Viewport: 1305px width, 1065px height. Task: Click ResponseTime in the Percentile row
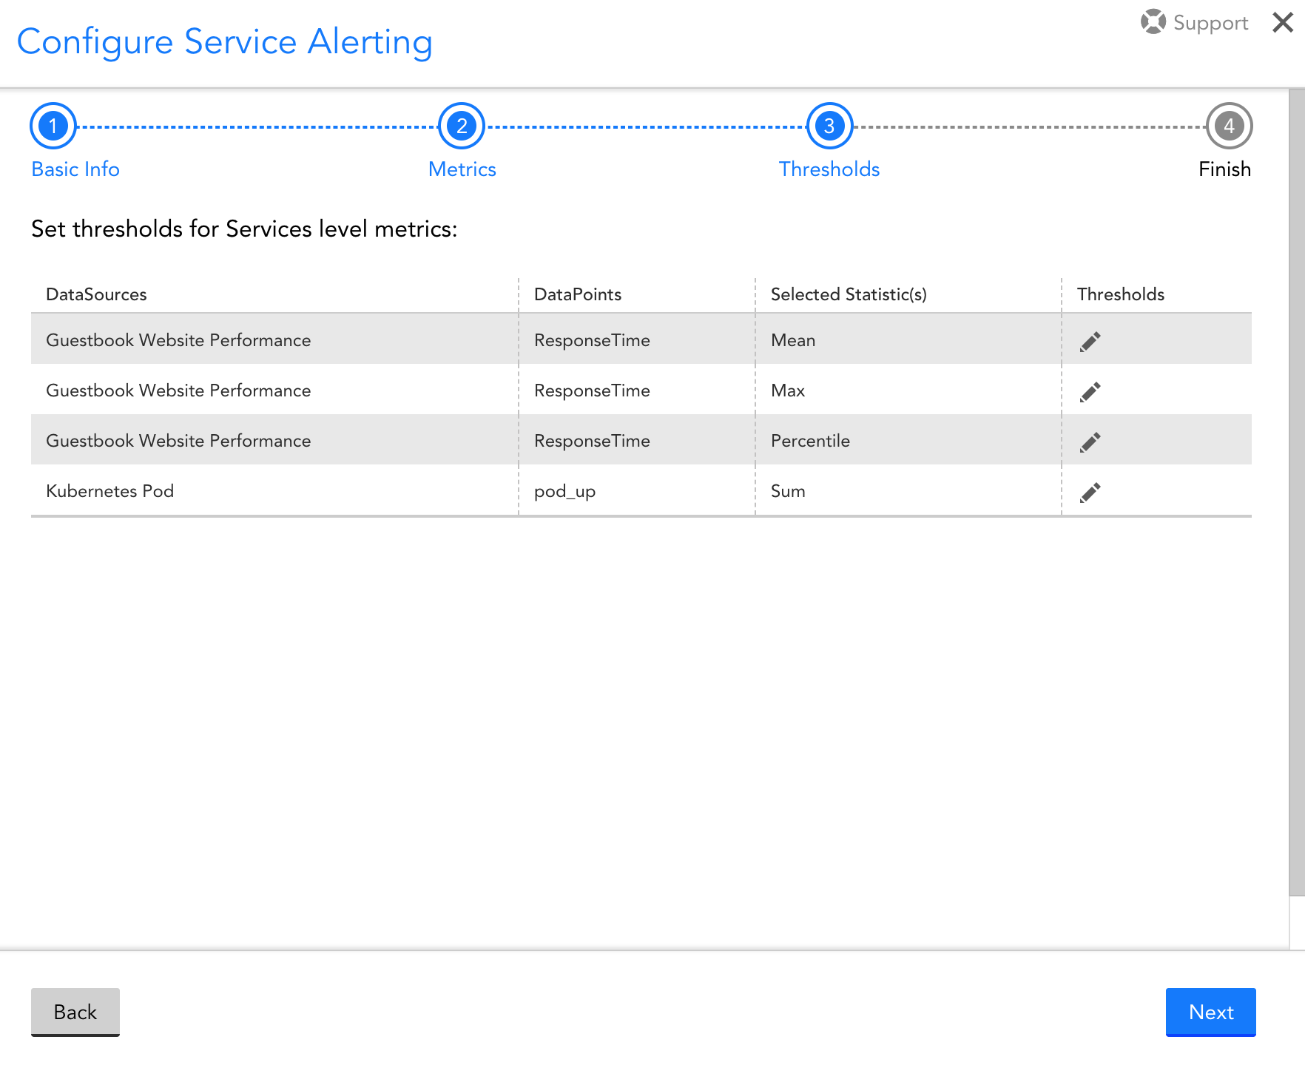(x=592, y=441)
